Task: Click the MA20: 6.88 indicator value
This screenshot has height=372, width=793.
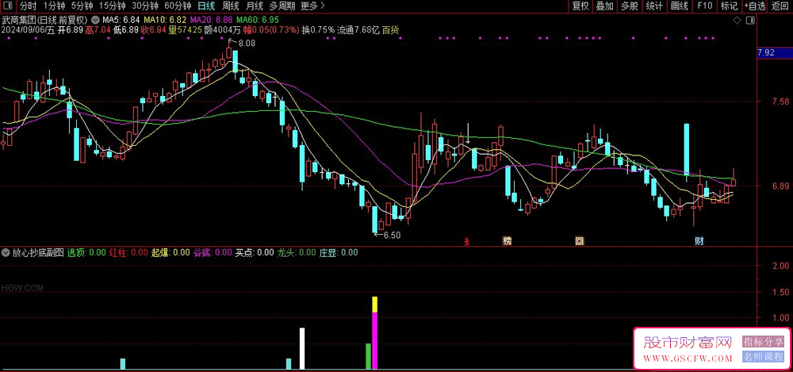Action: click(x=212, y=20)
